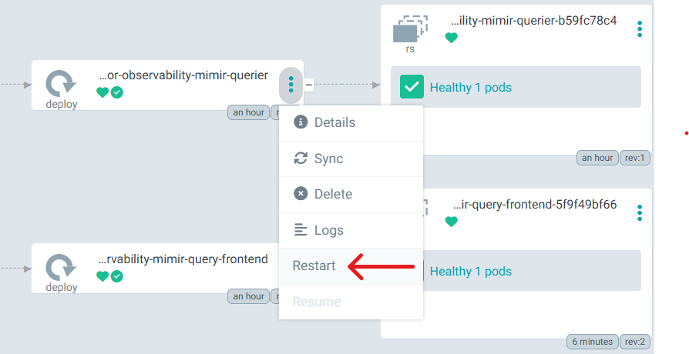Open the kebab menu on query-frontend-5f9f49bf66 replicaset

tap(640, 212)
